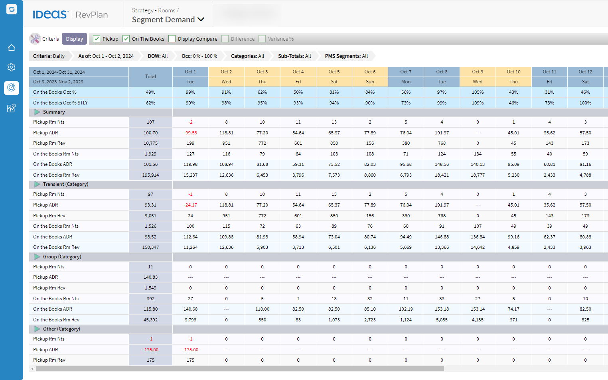Click the PMS Segments: All filter
Image resolution: width=608 pixels, height=380 pixels.
[346, 56]
